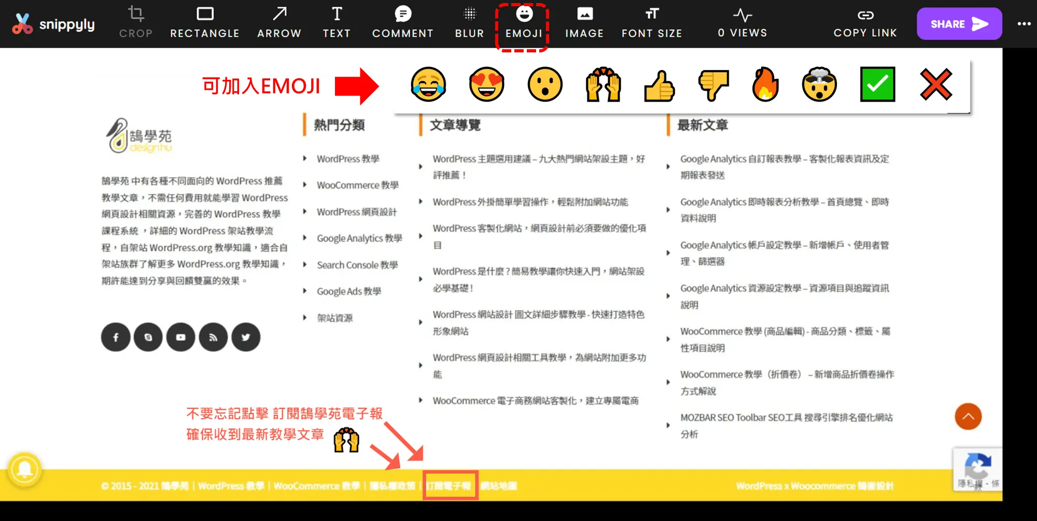Click the snippyly logo

[x=53, y=24]
